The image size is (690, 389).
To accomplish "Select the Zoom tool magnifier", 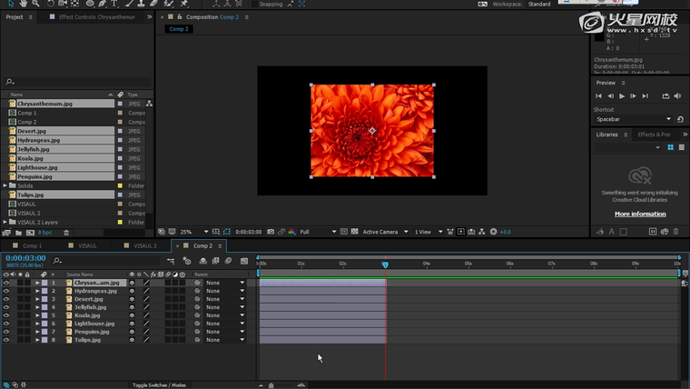I will [x=35, y=4].
